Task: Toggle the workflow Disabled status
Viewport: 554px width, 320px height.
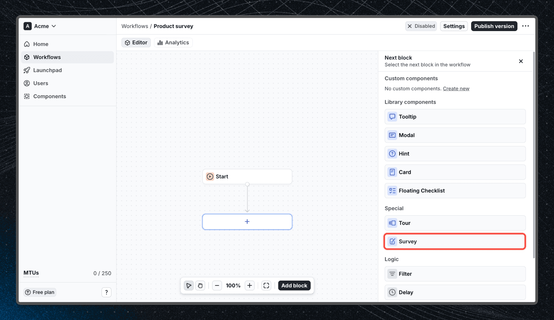Action: click(x=421, y=26)
